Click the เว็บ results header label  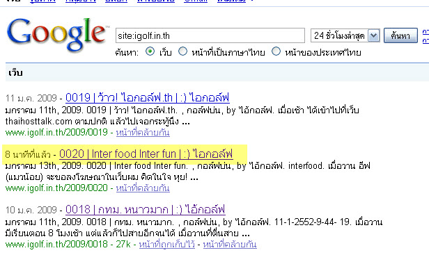point(15,73)
